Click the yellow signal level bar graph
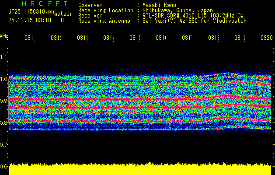The height and width of the screenshot is (175, 275). point(140,169)
